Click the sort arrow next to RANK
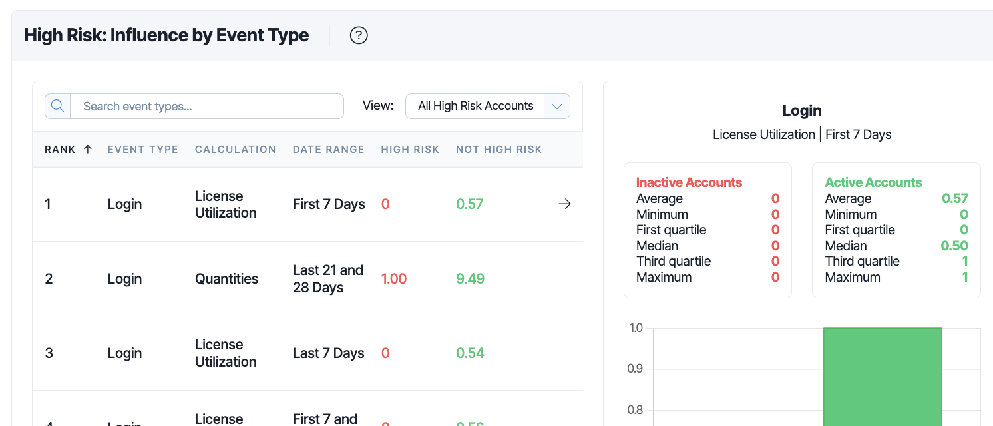The image size is (993, 426). coord(88,149)
